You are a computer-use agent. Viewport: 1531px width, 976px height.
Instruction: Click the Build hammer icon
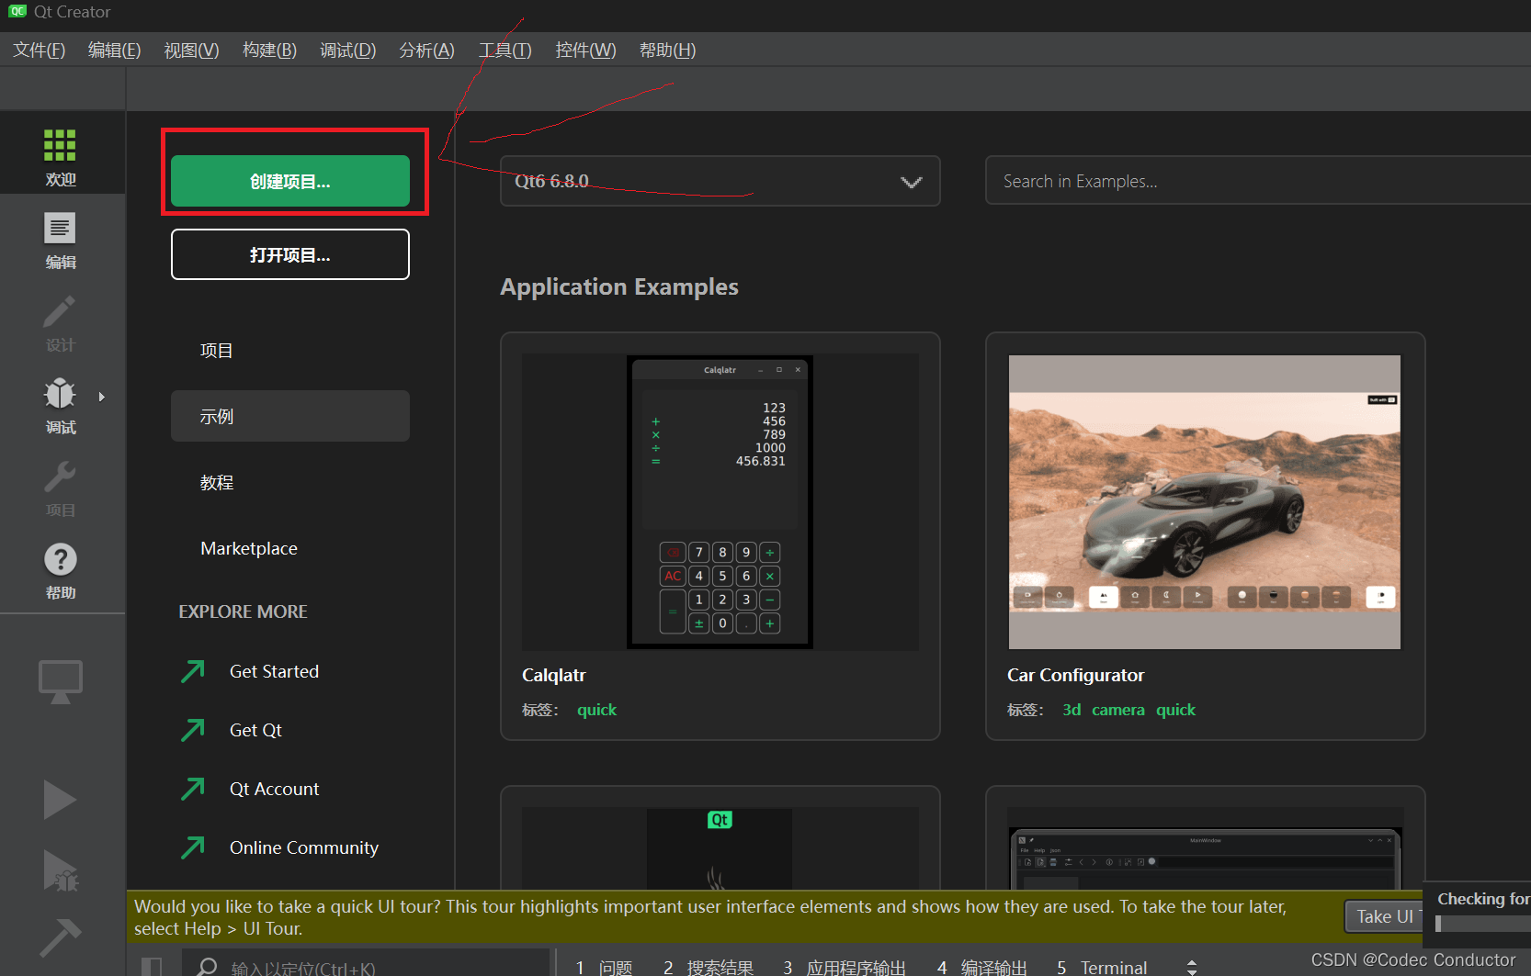[61, 937]
